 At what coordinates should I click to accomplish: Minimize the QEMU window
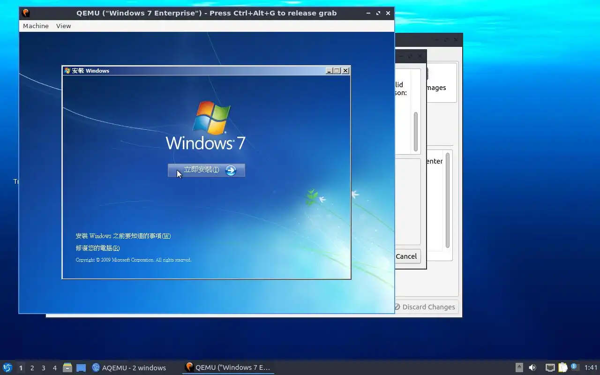pyautogui.click(x=368, y=13)
